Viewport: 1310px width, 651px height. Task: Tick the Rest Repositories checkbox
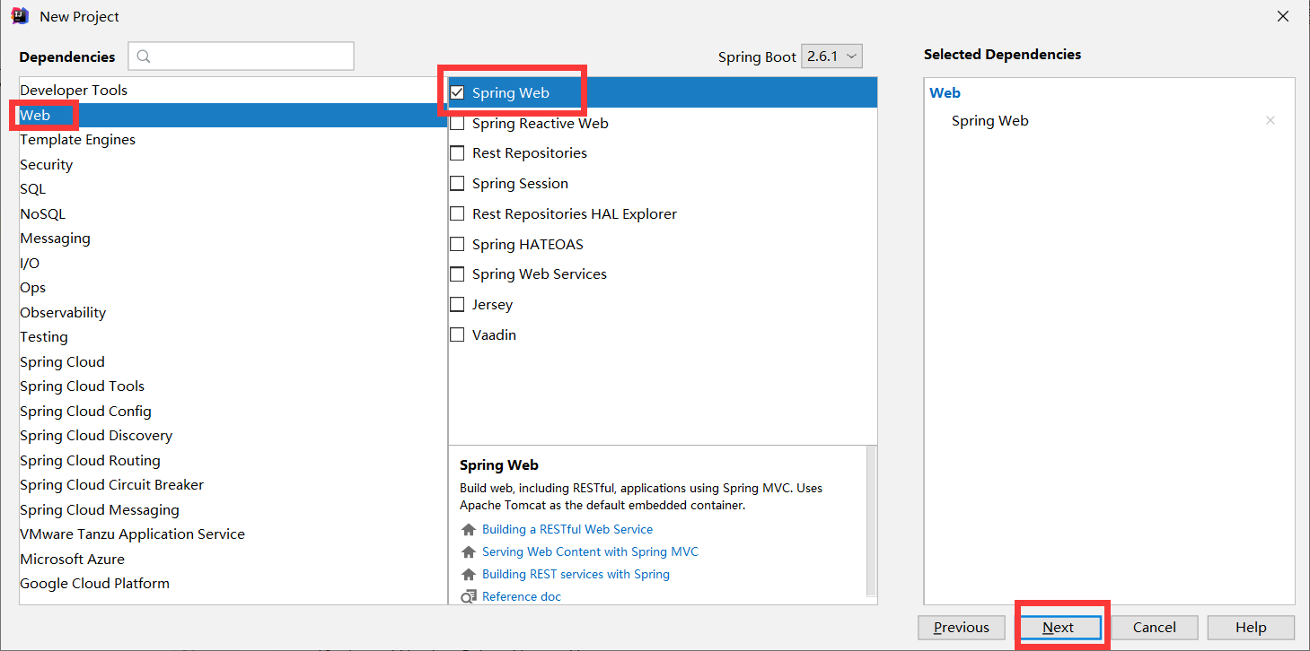[457, 153]
